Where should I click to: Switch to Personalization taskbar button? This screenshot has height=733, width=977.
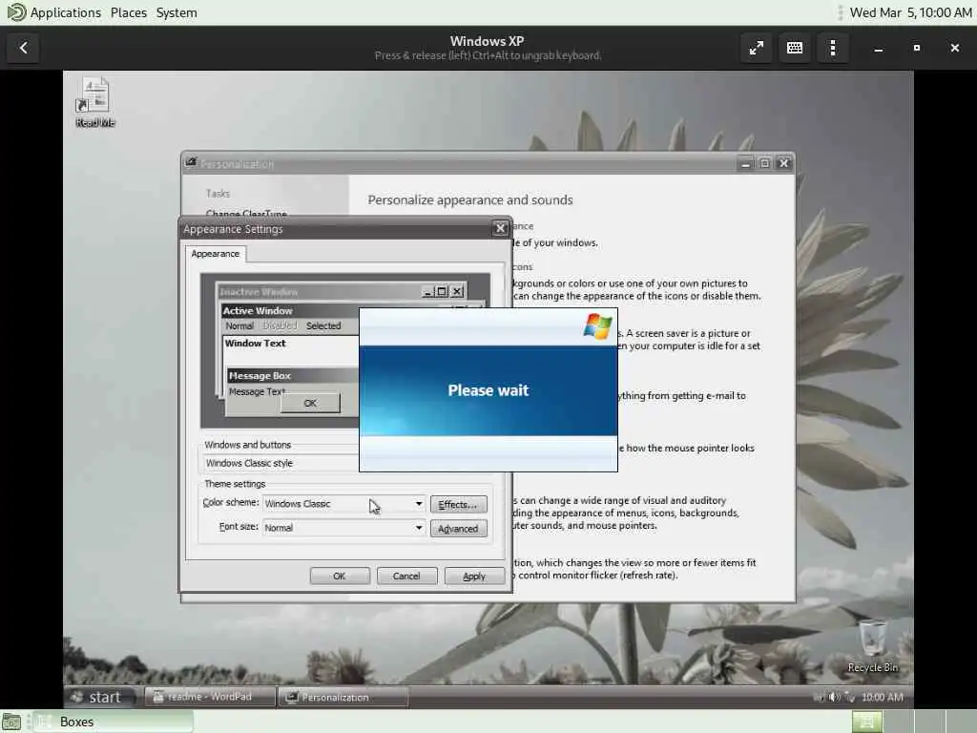tap(343, 697)
